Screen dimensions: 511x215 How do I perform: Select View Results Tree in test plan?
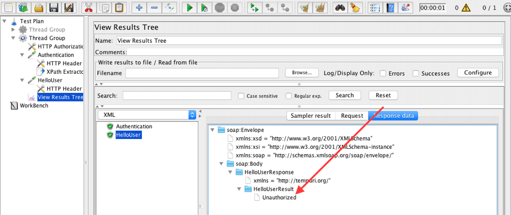click(x=60, y=97)
